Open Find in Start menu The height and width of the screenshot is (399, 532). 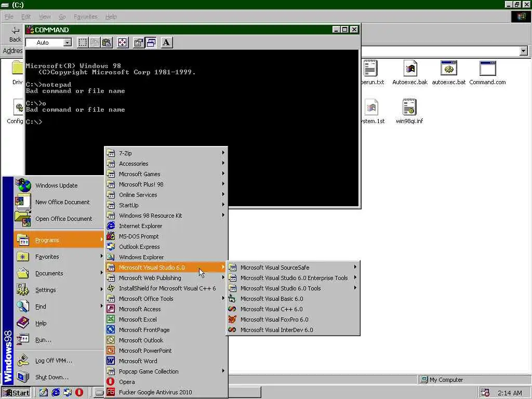(x=59, y=307)
